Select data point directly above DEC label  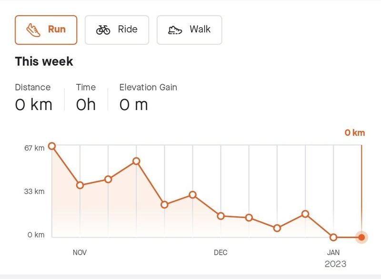coord(221,216)
